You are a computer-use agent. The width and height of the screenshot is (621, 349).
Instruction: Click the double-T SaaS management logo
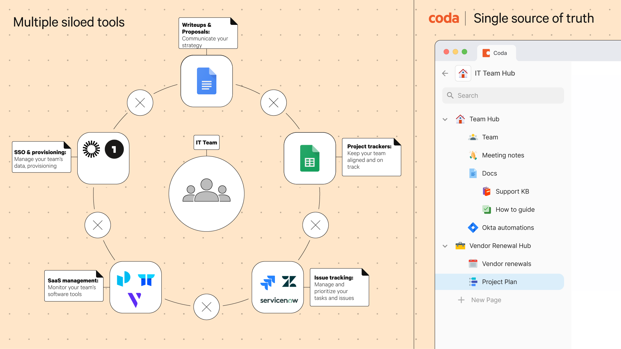(146, 280)
